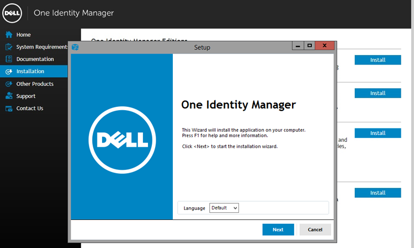Image resolution: width=414 pixels, height=248 pixels.
Task: Open System Requirements checklist icon
Action: tap(9, 47)
